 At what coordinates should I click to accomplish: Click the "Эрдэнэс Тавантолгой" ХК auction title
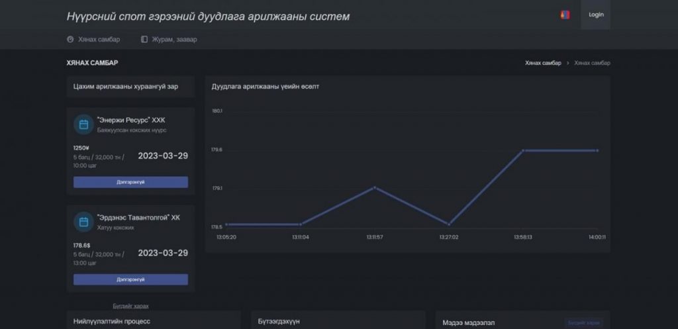click(138, 217)
